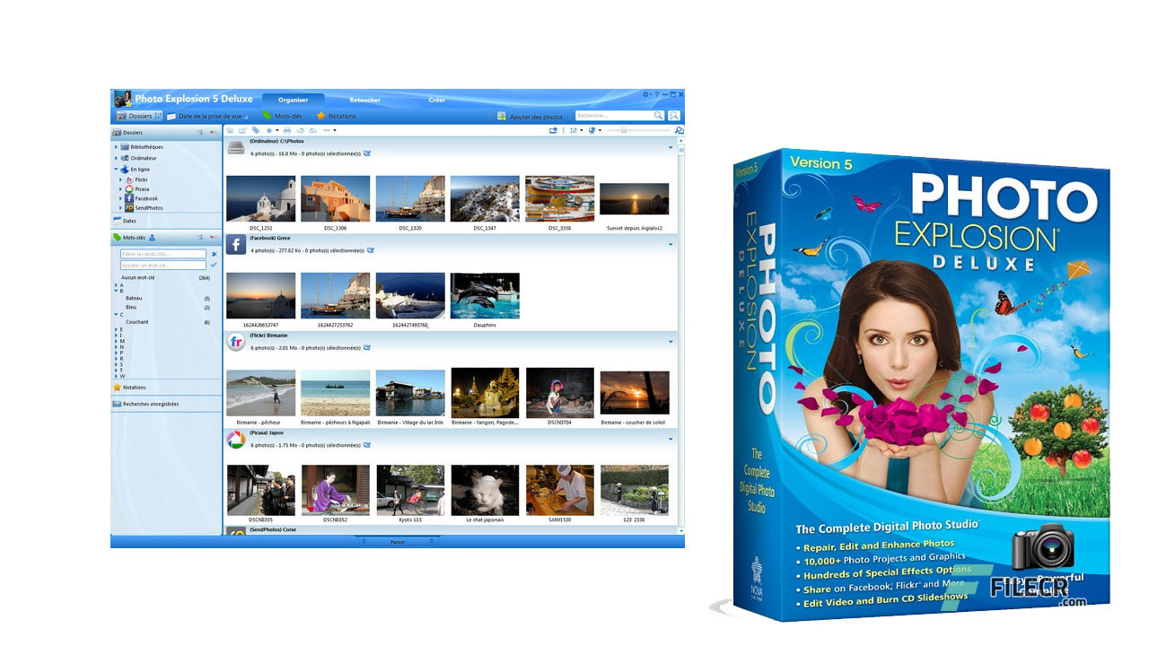
Task: Select the DSC_1320 sailboat thumbnail
Action: pos(410,198)
